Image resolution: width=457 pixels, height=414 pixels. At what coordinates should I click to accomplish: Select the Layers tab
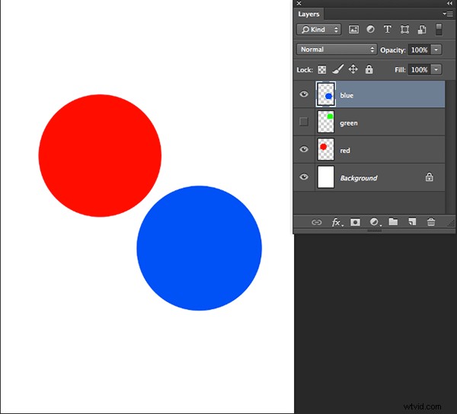click(x=308, y=14)
